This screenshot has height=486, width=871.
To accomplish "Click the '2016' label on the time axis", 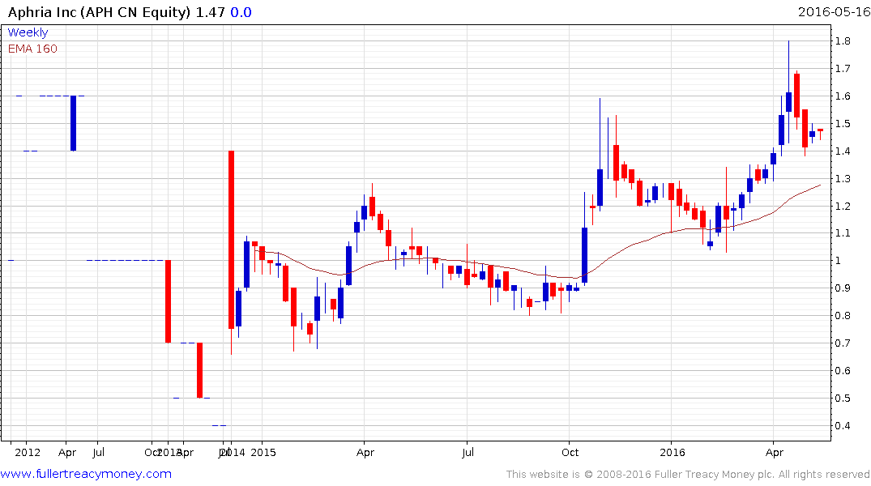I will pyautogui.click(x=672, y=452).
